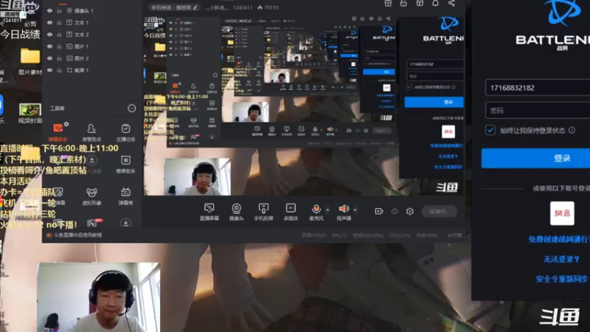Expand the arrow beside 麦克风
590x332 pixels.
[x=327, y=210]
